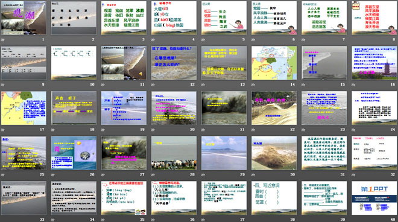Click the animation star icon under slide 12
Image resolution: width=398 pixels, height=222 pixels.
153,85
